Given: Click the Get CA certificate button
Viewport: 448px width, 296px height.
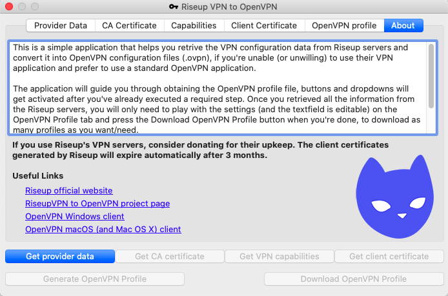Looking at the screenshot, I should pyautogui.click(x=170, y=257).
